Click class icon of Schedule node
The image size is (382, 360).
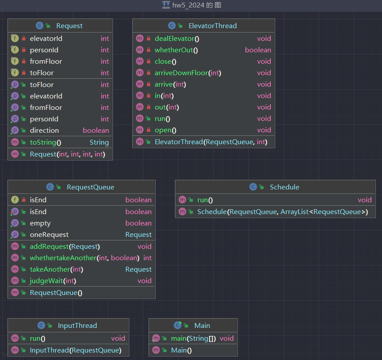pos(253,187)
